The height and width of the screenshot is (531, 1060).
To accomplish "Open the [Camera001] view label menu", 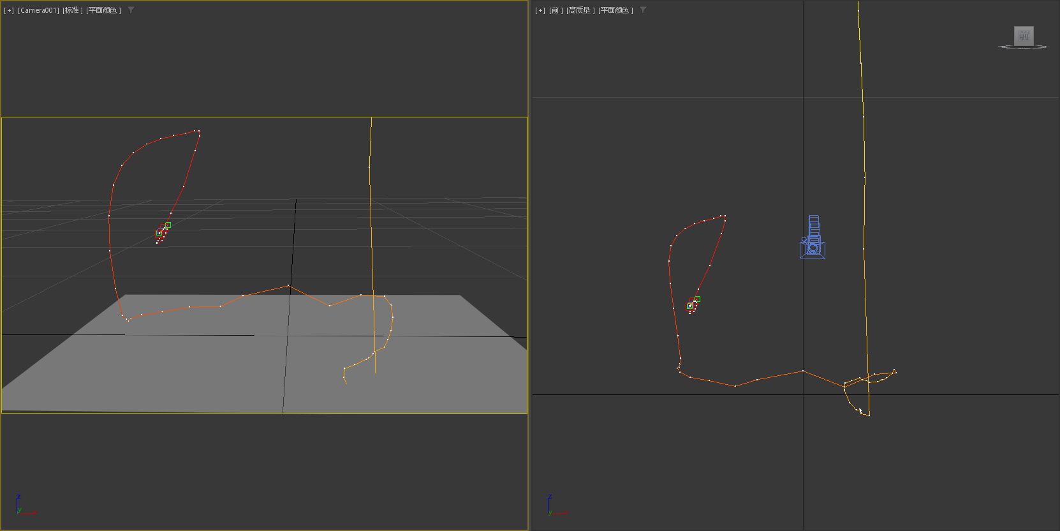I will tap(38, 10).
